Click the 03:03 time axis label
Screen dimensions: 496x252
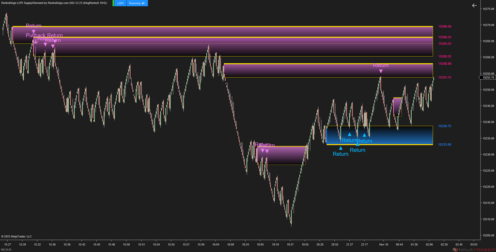[474, 245]
